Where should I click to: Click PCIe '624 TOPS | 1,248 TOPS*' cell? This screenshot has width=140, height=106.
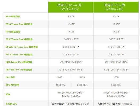click(116, 62)
